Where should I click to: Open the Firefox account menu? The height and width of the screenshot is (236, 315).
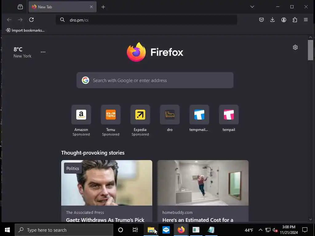pyautogui.click(x=284, y=20)
